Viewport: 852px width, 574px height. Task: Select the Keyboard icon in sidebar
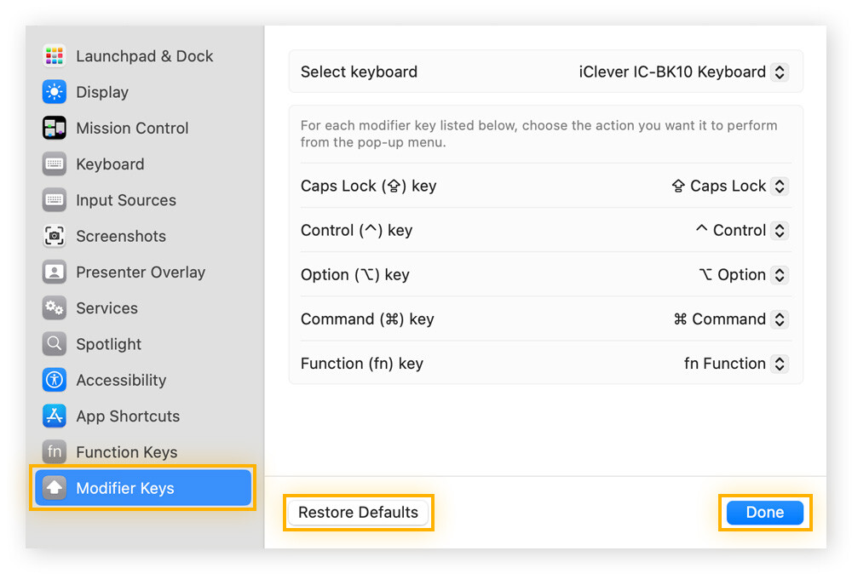click(54, 164)
